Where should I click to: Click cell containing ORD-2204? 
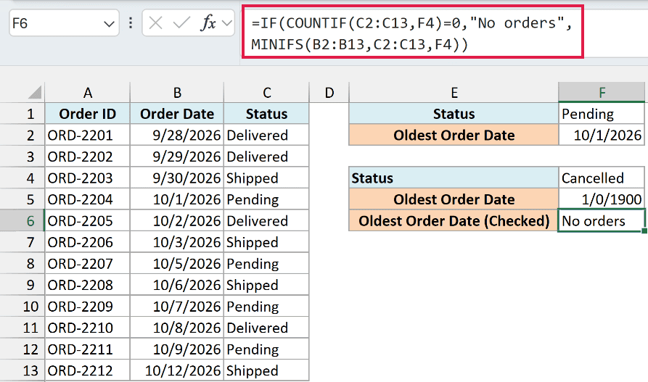(x=87, y=199)
